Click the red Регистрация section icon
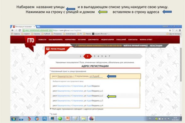 [x=47, y=49]
